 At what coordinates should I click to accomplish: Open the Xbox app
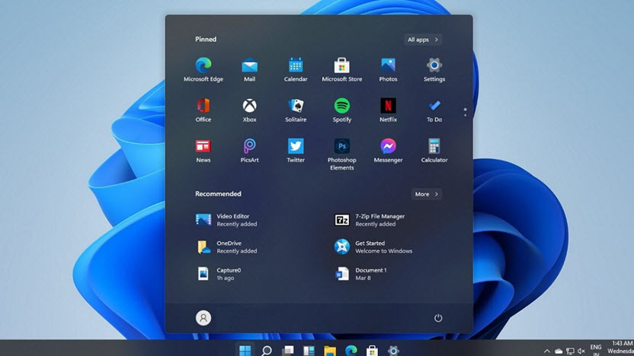click(x=249, y=110)
